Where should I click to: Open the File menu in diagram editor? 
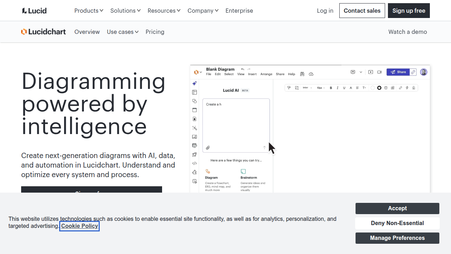point(209,74)
